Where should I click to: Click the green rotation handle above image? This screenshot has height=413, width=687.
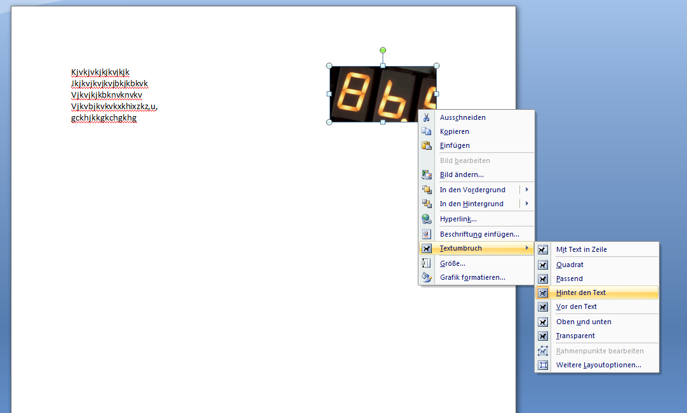coord(383,50)
